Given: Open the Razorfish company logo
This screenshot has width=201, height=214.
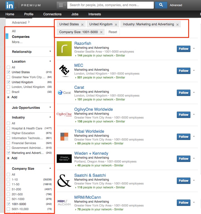Looking at the screenshot, I should (x=64, y=49).
